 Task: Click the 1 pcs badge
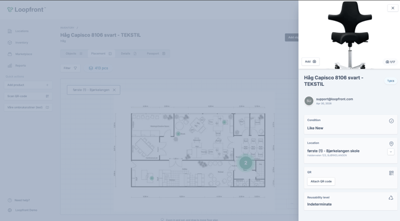coord(390,80)
